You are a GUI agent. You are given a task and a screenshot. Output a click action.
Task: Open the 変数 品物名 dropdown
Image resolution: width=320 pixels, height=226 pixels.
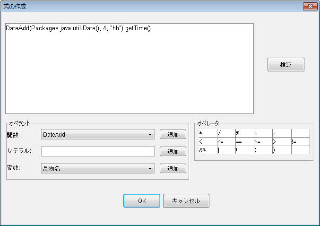tap(98, 168)
